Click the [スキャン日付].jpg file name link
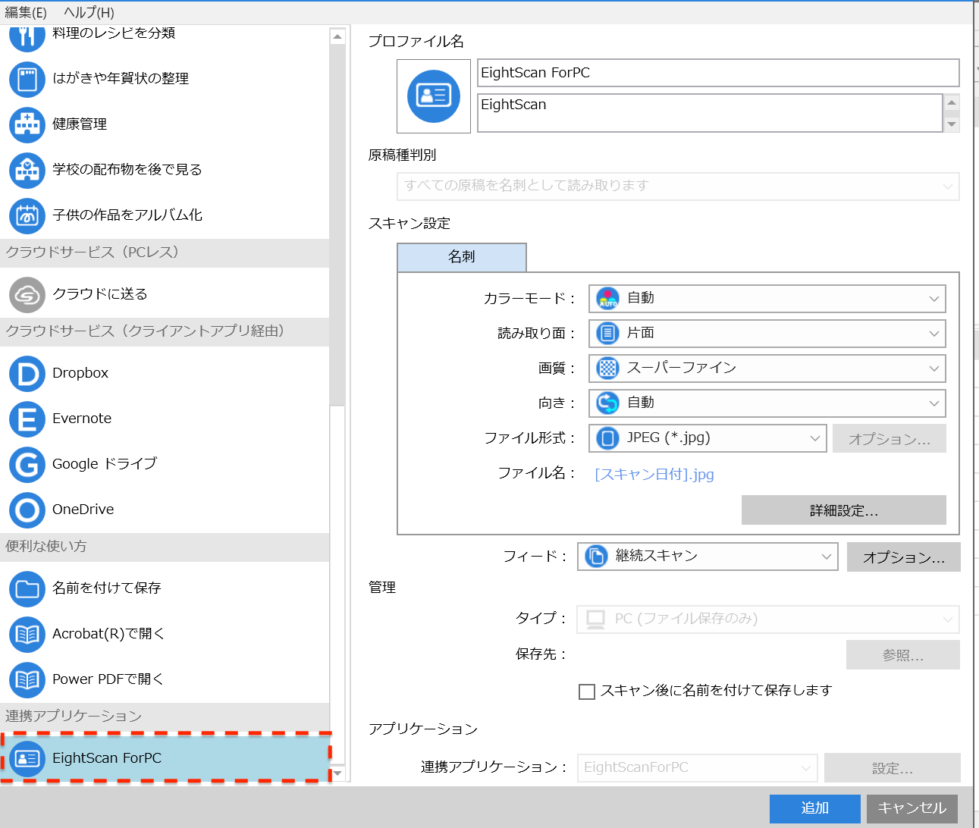This screenshot has height=828, width=979. tap(654, 475)
